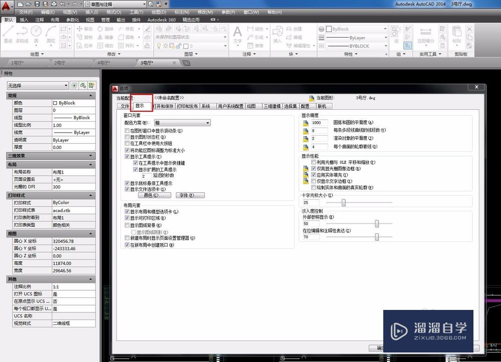This screenshot has height=362, width=501.
Task: Toggle the drawing status bar display checkbox
Action: click(127, 137)
